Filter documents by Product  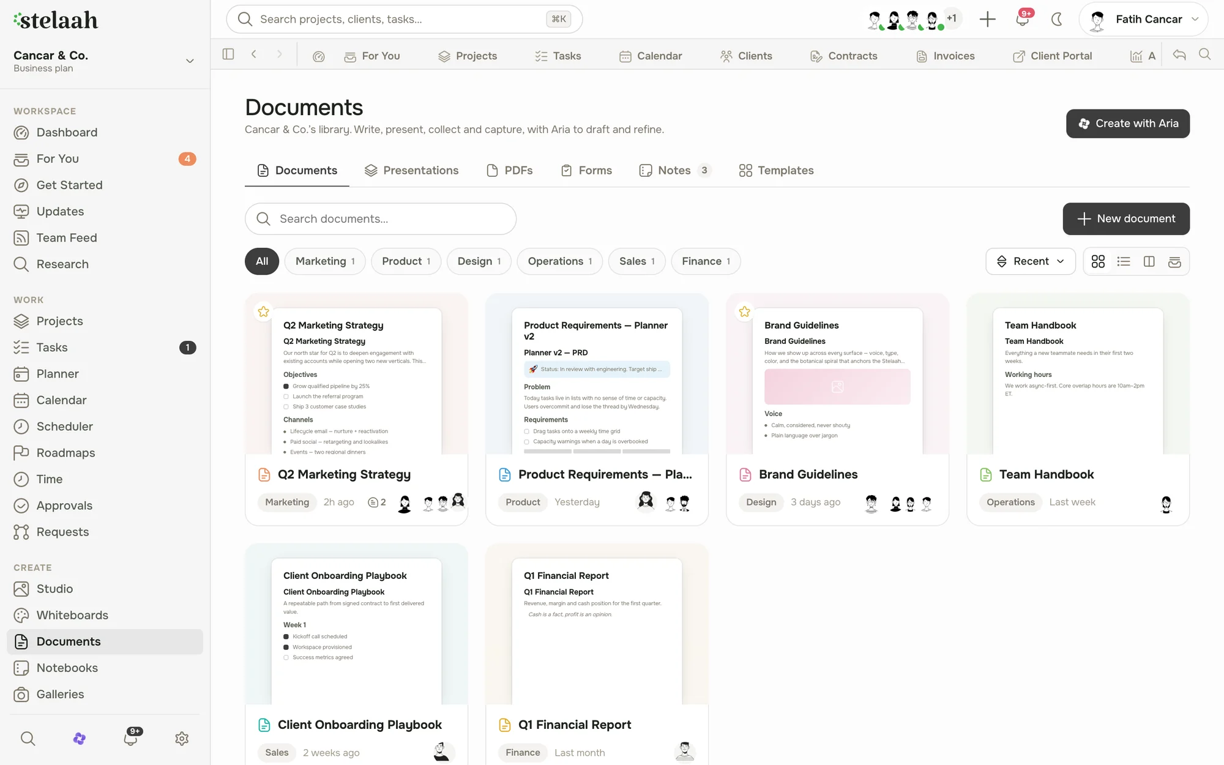(406, 261)
